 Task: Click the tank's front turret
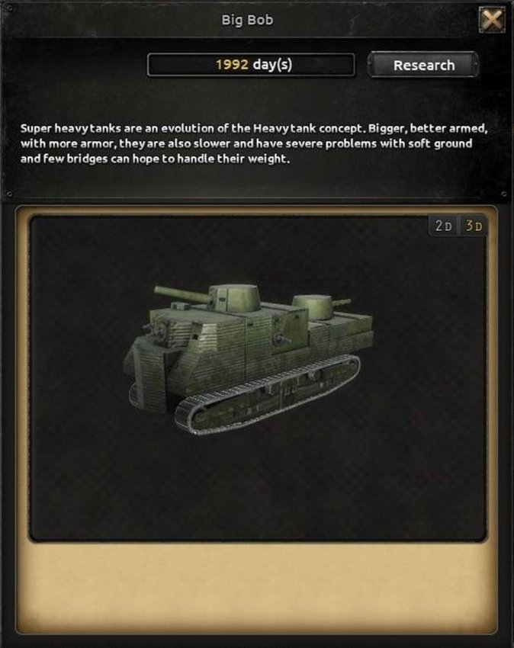[x=235, y=297]
